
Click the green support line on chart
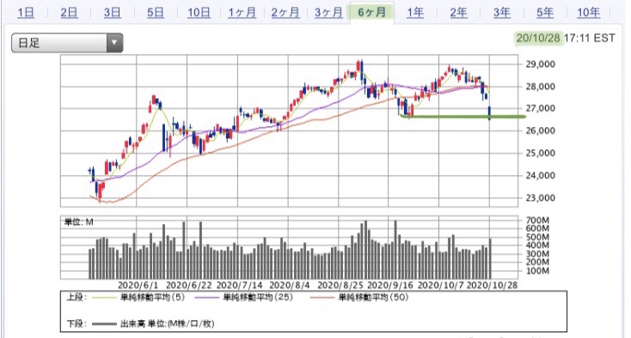click(463, 117)
